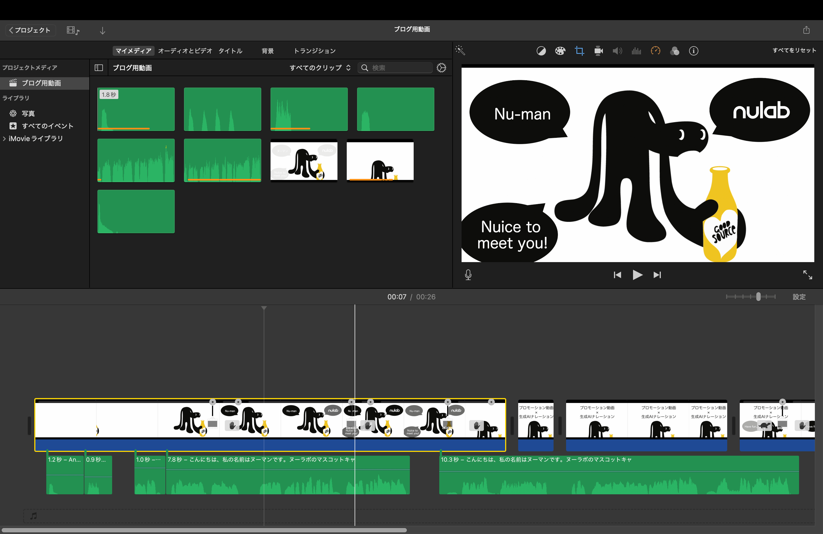Open the share export icon
The height and width of the screenshot is (534, 823).
[806, 30]
